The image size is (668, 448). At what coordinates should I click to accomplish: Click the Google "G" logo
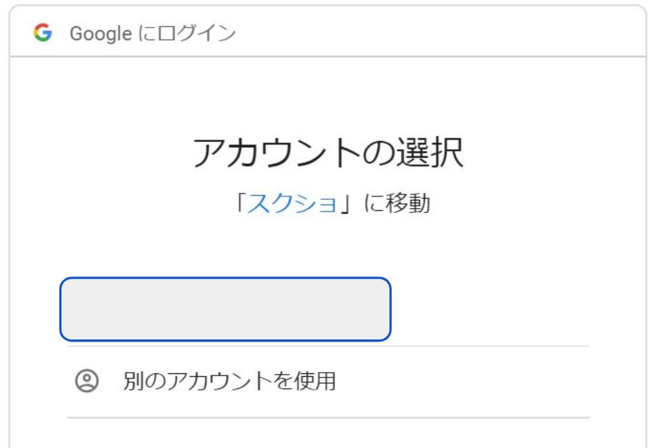click(x=43, y=33)
